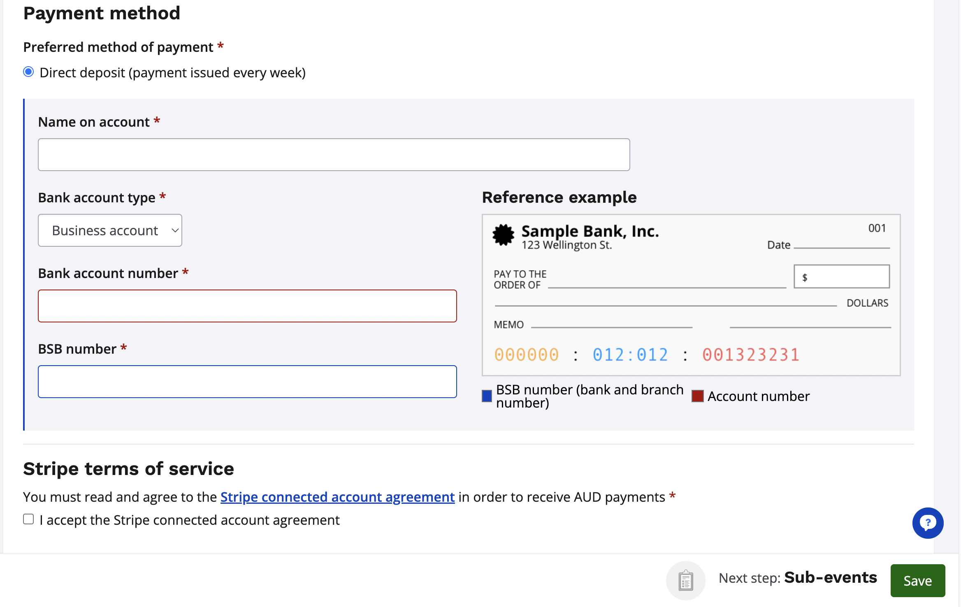Click the blue help chat bubble icon

(928, 523)
